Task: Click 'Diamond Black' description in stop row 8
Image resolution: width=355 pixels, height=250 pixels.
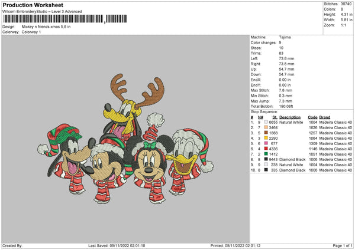Action: (292, 160)
